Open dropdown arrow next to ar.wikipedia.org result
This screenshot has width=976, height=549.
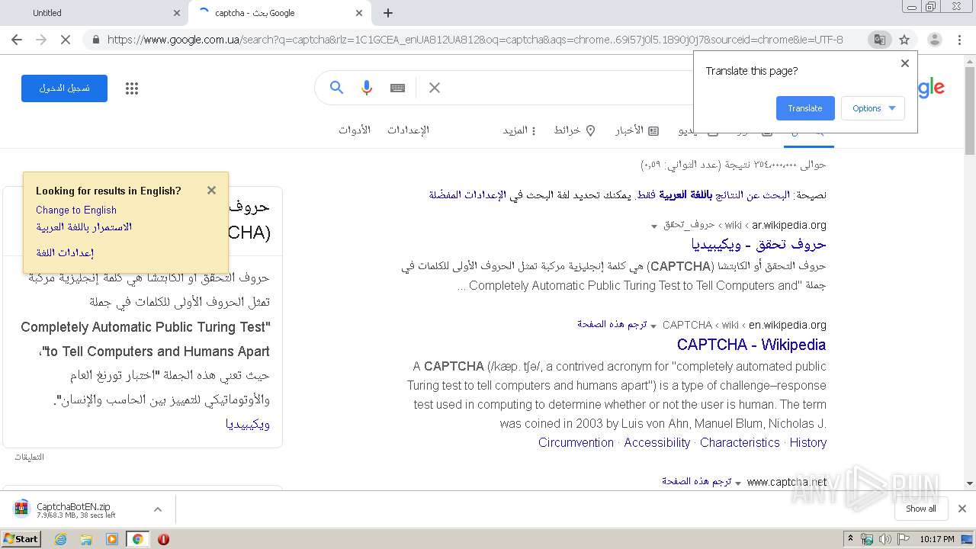click(x=654, y=226)
